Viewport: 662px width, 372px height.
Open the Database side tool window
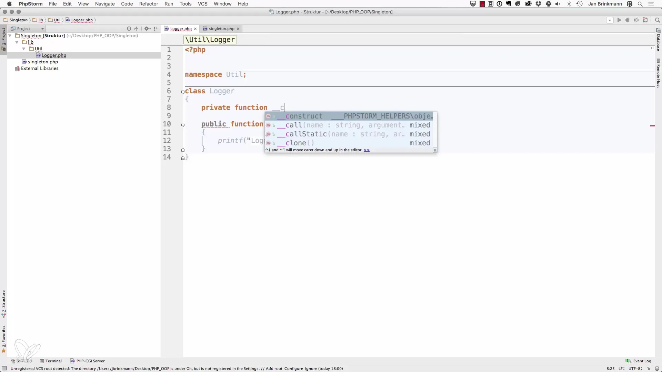click(x=658, y=40)
